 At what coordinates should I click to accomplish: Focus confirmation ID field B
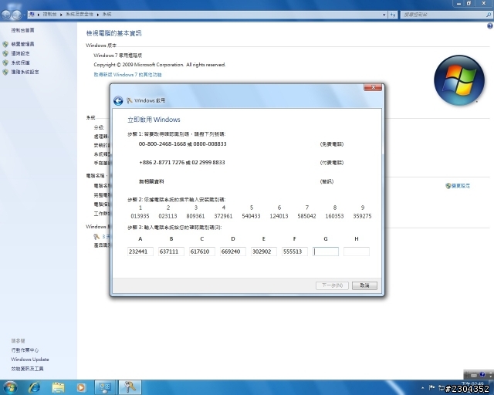tap(171, 252)
